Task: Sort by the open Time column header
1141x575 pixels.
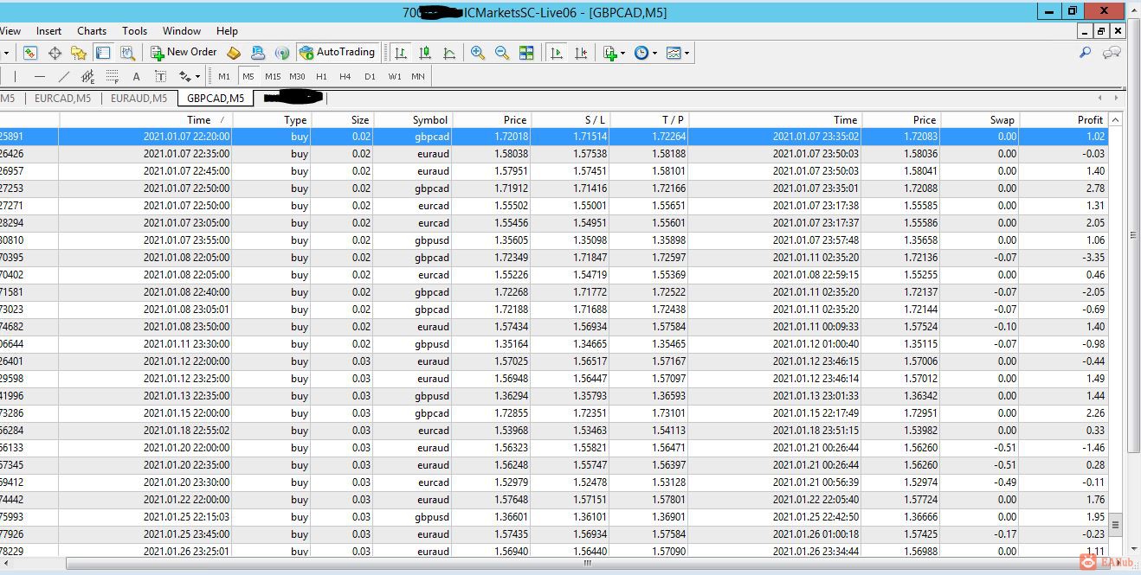Action: (x=145, y=119)
